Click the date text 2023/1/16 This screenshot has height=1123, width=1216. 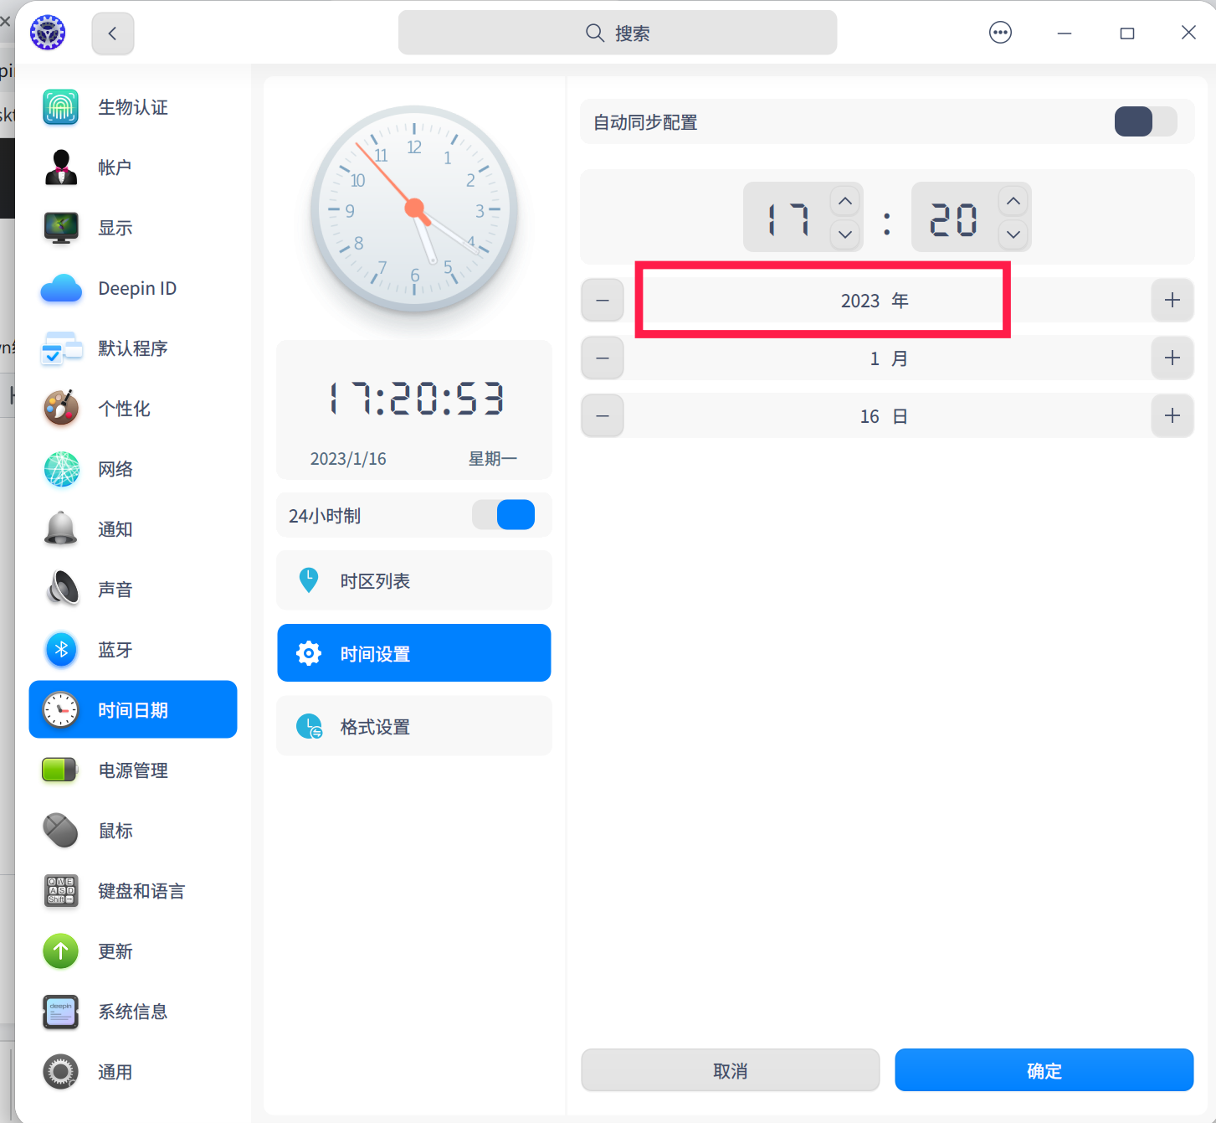[348, 459]
